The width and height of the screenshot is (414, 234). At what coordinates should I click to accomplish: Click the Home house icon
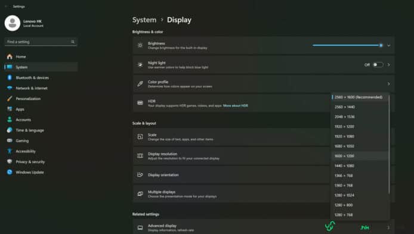tap(10, 57)
